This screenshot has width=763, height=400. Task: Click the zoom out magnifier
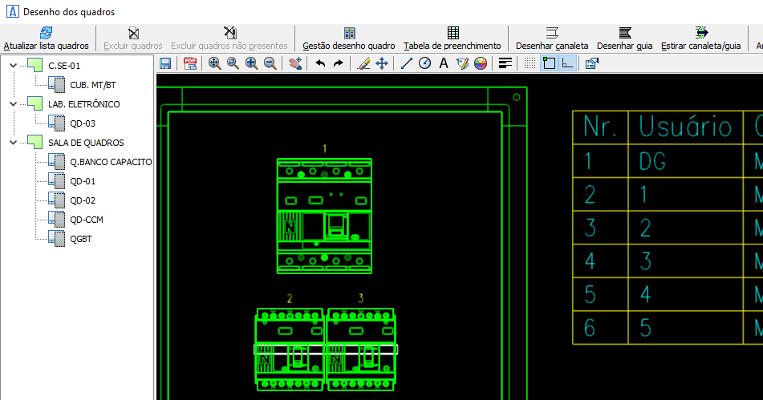pyautogui.click(x=270, y=63)
